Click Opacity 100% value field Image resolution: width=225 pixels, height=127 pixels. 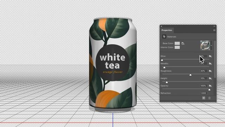tap(203, 86)
